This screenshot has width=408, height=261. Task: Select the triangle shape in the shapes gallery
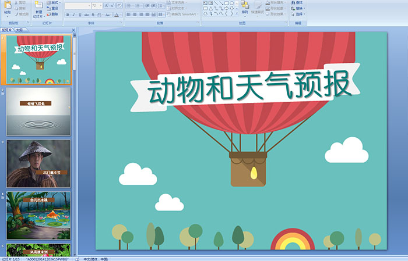pos(211,9)
